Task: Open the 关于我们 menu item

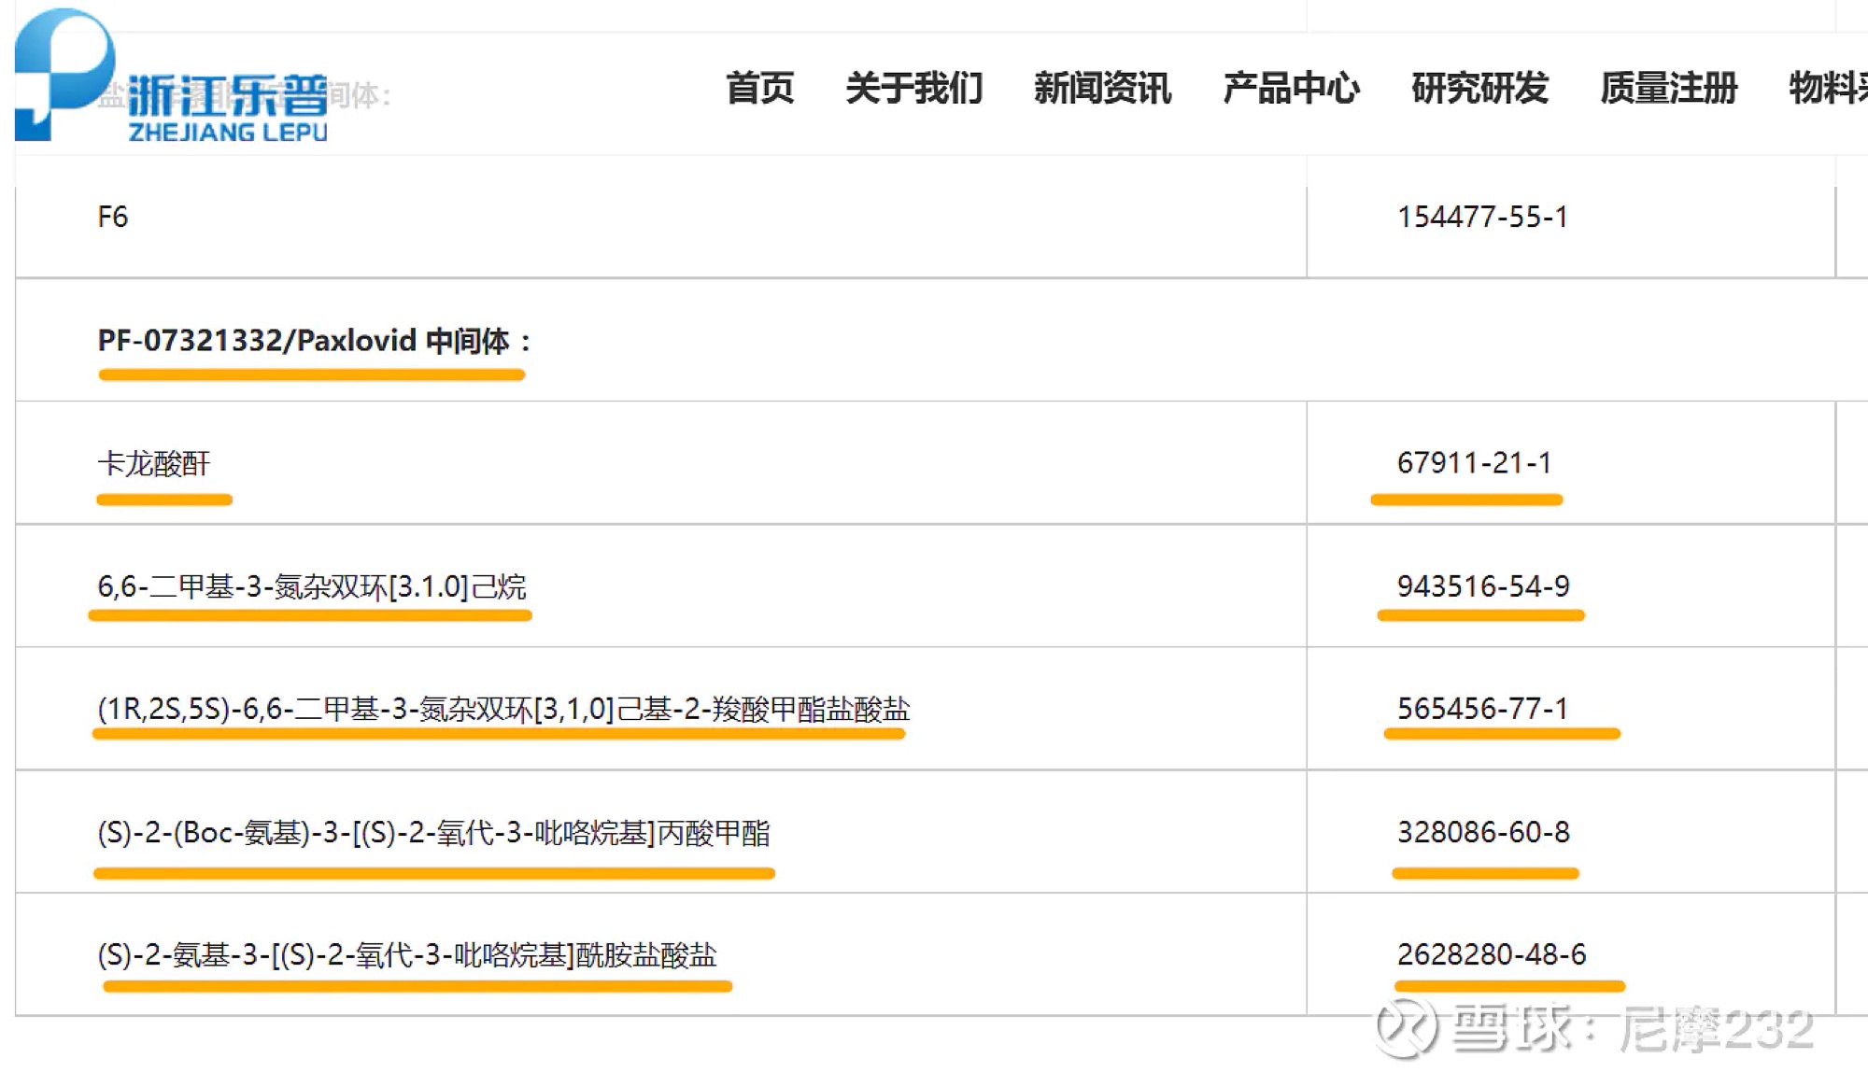Action: [914, 89]
